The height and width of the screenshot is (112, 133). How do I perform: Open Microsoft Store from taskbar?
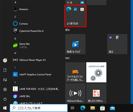pos(102,108)
